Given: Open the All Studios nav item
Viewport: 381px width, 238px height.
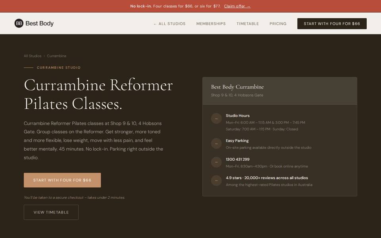Looking at the screenshot, I should [x=169, y=23].
